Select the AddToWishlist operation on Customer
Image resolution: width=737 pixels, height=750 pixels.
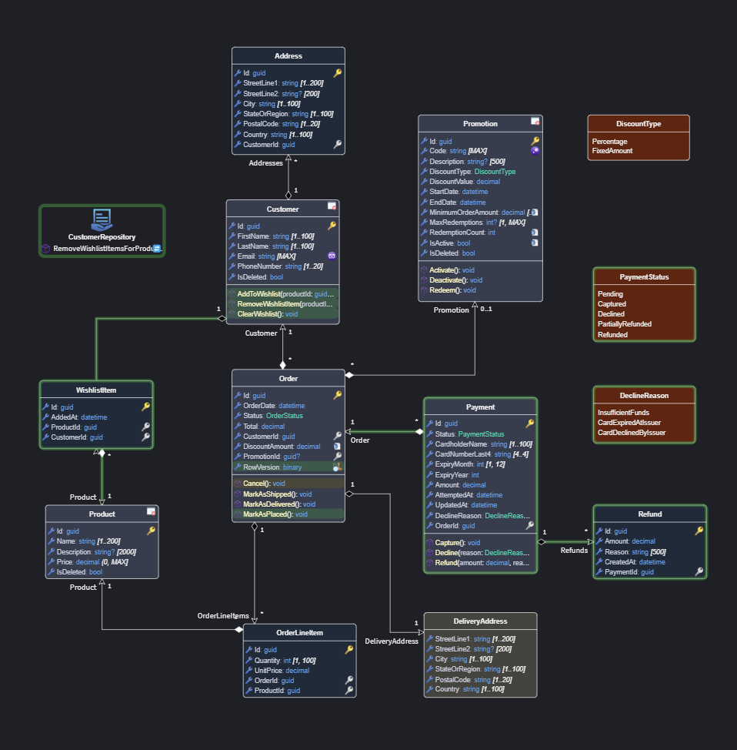[282, 293]
